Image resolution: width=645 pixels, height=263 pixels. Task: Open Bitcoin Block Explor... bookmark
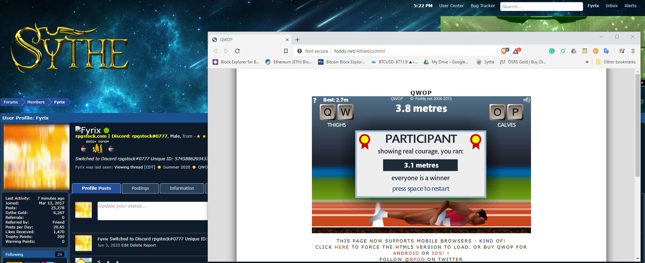341,62
